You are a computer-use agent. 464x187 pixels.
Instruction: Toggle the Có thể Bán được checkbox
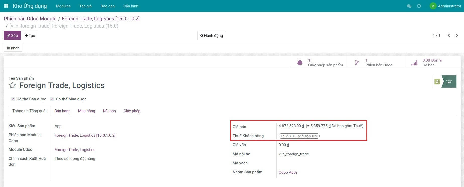coord(13,99)
